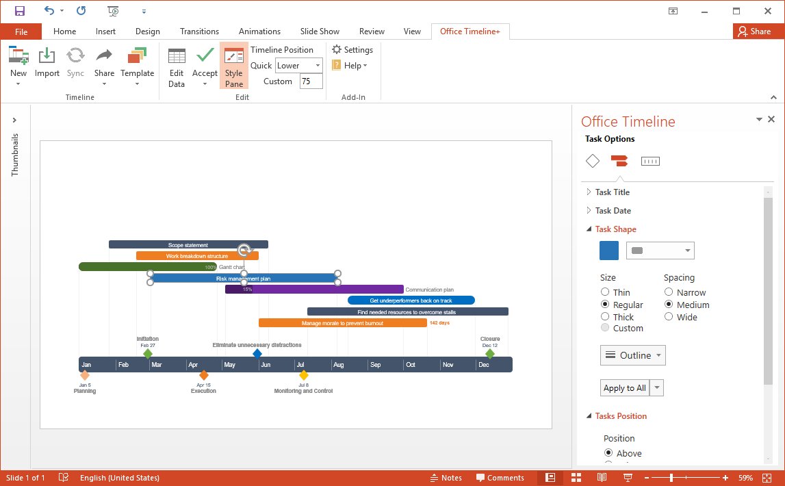
Task: Toggle the Style Pane button
Action: coord(234,66)
